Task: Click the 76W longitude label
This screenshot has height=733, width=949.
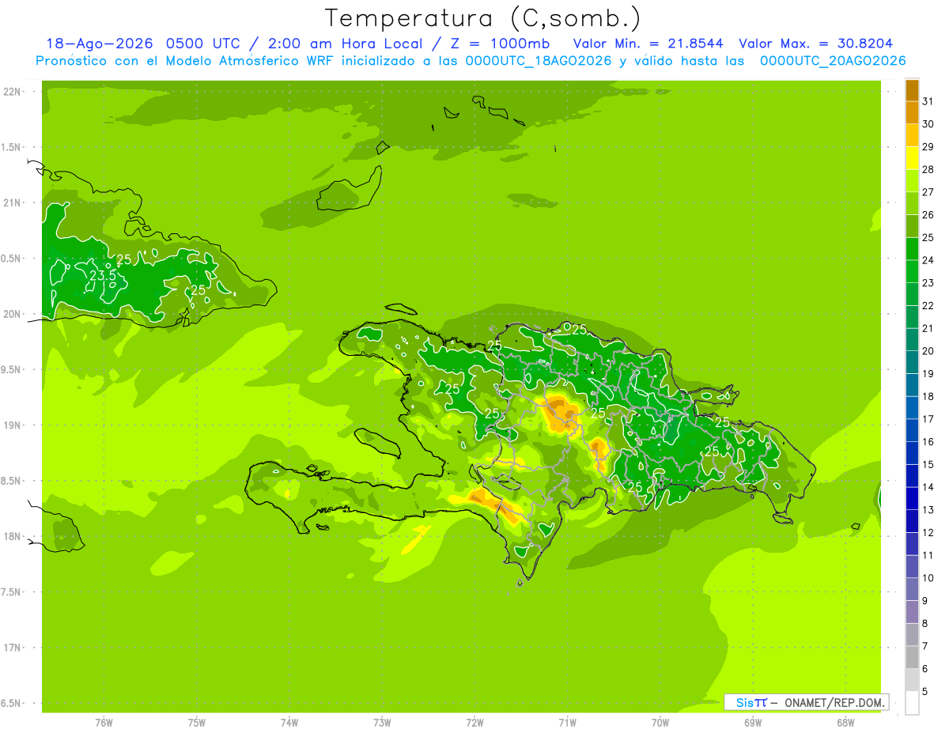Action: click(104, 723)
